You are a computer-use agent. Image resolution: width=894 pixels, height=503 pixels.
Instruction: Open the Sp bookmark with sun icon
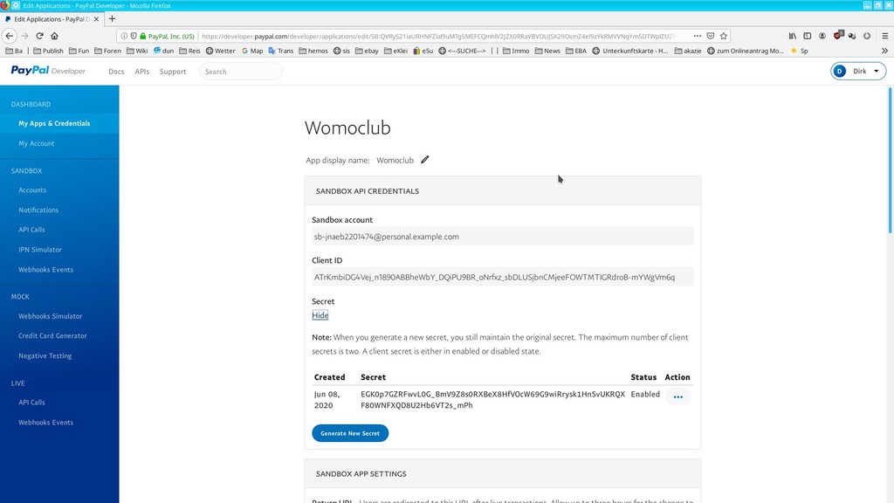pyautogui.click(x=799, y=51)
